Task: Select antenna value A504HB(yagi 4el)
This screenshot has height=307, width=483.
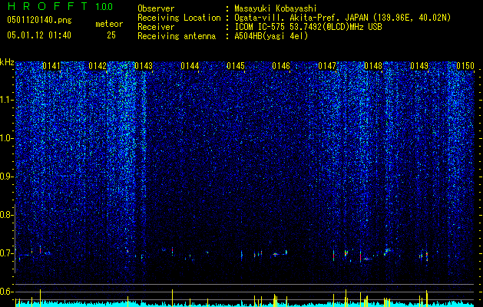Action: [271, 36]
